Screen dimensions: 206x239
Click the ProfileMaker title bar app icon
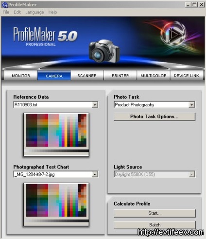pos(5,5)
